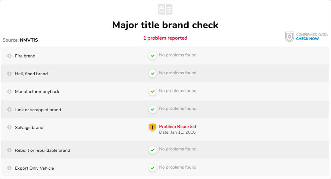This screenshot has height=179, width=331.
Task: Click green checkmark for Export Only Vehicle
Action: click(153, 168)
